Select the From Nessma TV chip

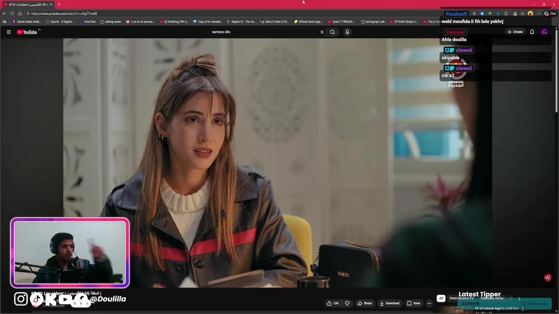point(462,298)
